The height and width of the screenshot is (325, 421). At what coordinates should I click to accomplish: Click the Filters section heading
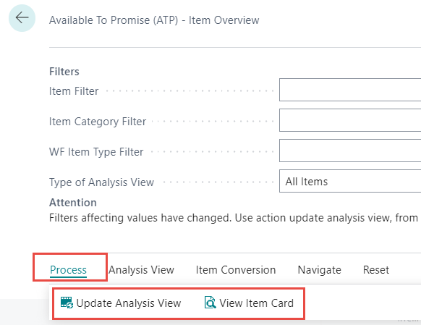[x=64, y=72]
